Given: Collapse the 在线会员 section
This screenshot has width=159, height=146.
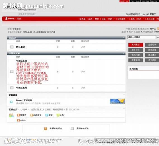Looking at the screenshot, I should coord(124,109).
